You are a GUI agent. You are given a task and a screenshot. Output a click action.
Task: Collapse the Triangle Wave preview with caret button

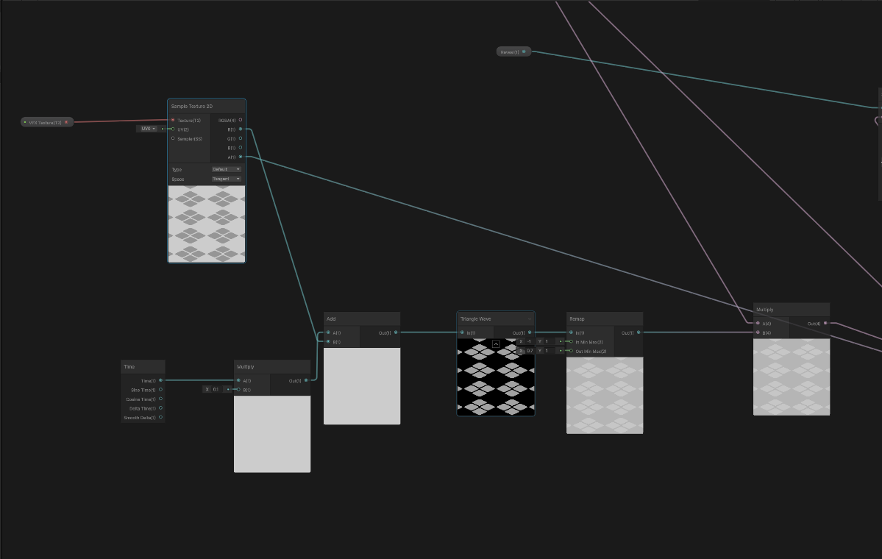(x=496, y=343)
